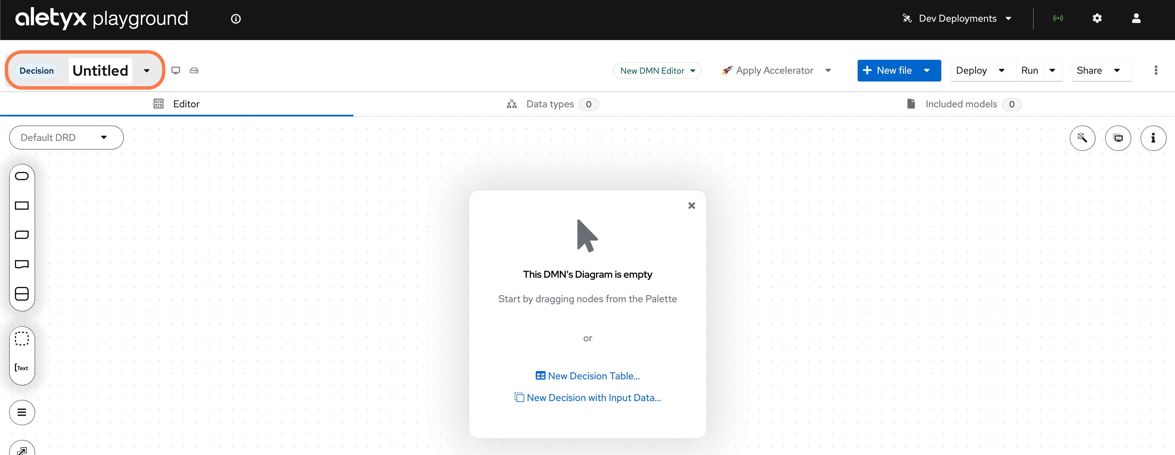
Task: Open the New DMN Editor dropdown
Action: [657, 71]
